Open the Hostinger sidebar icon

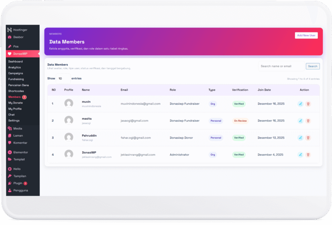(10, 30)
